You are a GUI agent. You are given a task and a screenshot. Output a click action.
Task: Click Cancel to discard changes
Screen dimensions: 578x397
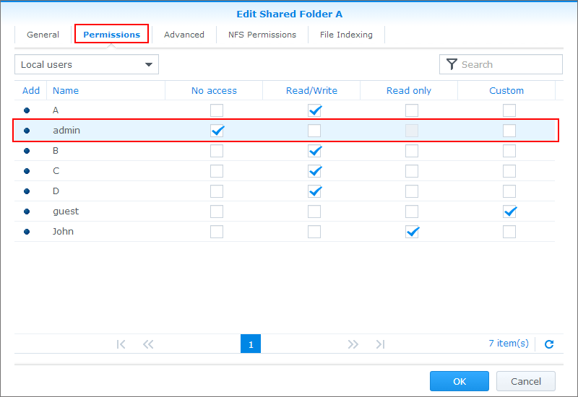(x=526, y=381)
